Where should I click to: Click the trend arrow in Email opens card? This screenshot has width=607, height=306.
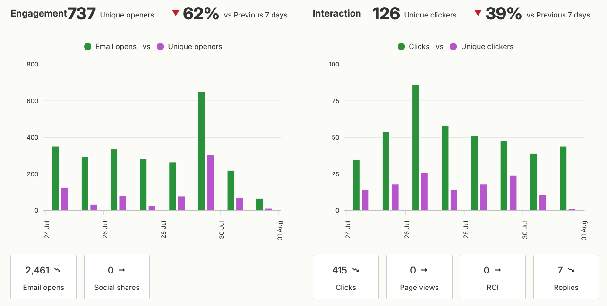[58, 271]
